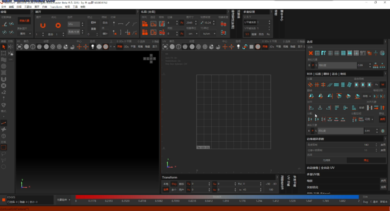
Task: Click the horizontal constraint line icon
Action: tap(121, 24)
